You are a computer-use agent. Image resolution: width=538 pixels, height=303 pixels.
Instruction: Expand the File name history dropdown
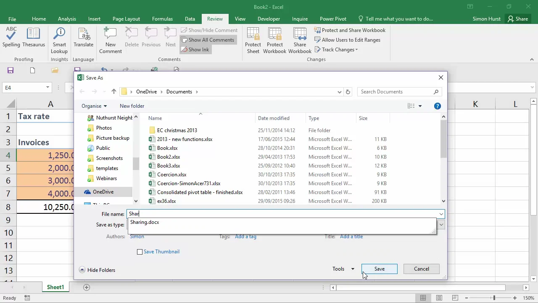pos(441,214)
